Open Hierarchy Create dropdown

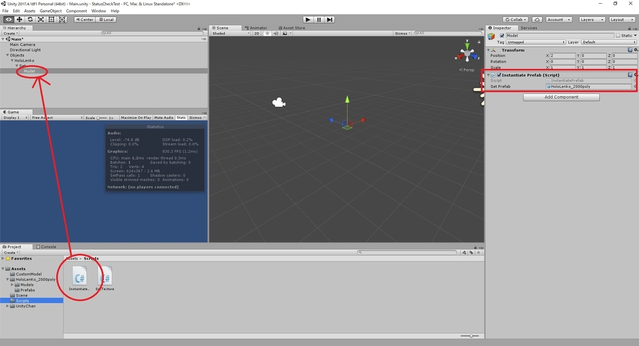pyautogui.click(x=10, y=34)
